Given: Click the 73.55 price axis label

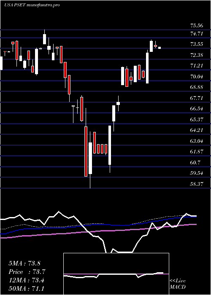Looking at the screenshot, I should tap(197, 44).
